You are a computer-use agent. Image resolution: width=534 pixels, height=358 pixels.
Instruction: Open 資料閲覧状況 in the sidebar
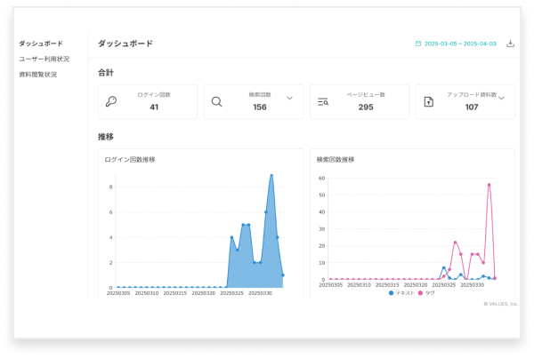pyautogui.click(x=37, y=75)
